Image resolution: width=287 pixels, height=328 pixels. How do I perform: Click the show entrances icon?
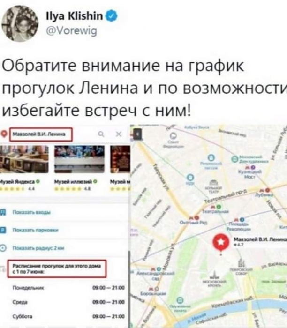pos(3,212)
